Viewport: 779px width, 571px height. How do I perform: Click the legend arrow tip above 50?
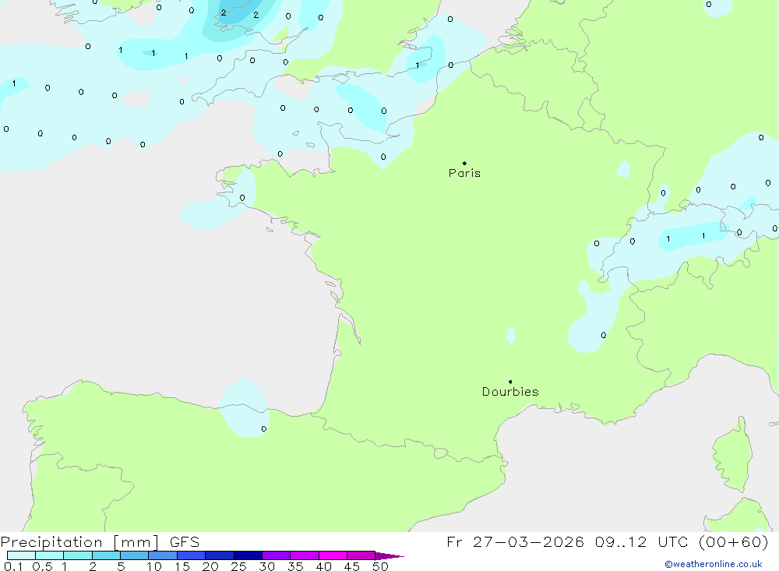click(x=390, y=556)
